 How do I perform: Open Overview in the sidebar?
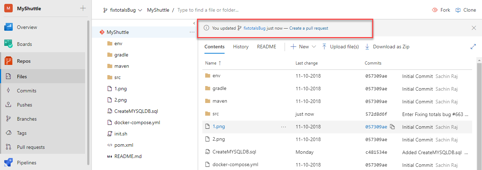click(27, 27)
